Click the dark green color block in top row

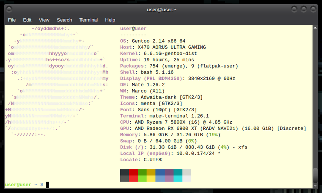(x=142, y=172)
